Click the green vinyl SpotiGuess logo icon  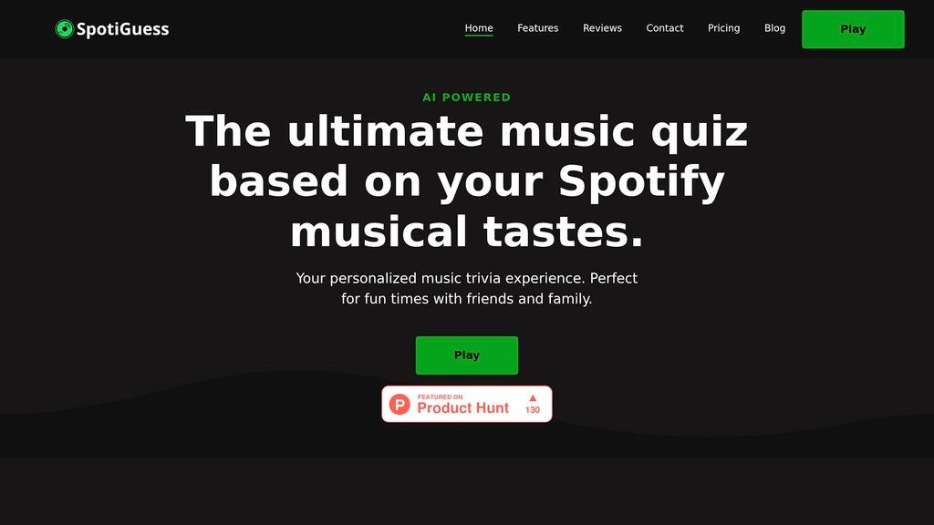pos(65,28)
